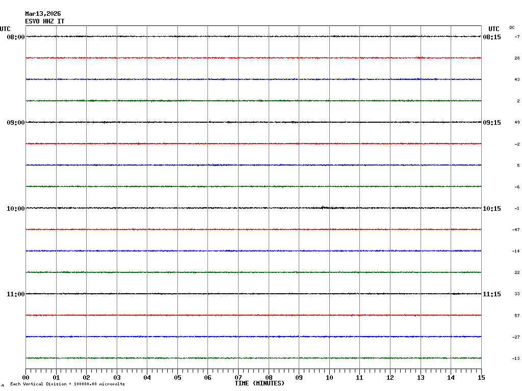The width and height of the screenshot is (522, 391).
Task: Select the 11:00 row start time label
Action: 15,294
